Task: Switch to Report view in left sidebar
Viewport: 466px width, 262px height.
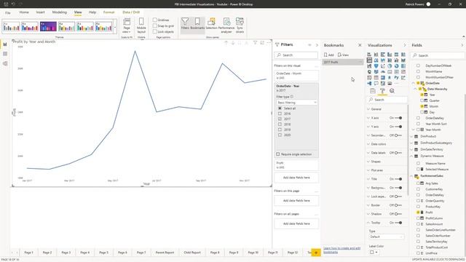Action: [x=5, y=44]
